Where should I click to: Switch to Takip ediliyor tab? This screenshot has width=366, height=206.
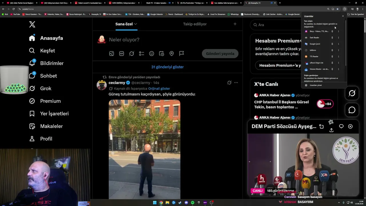coord(195,24)
